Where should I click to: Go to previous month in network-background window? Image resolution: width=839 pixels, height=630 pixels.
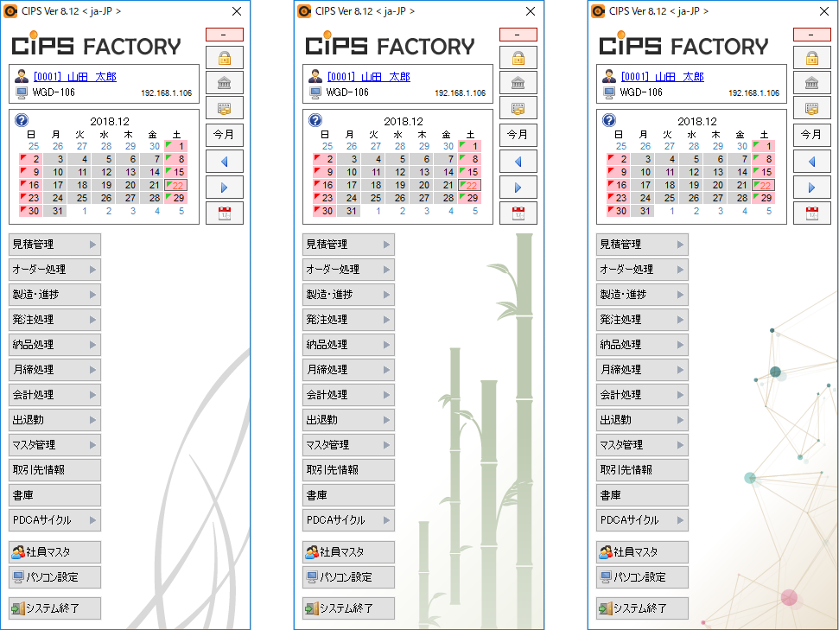pos(812,162)
